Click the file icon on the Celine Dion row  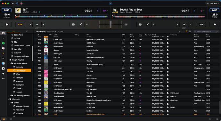coord(168,39)
